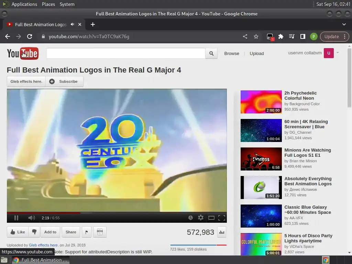Expand the account dropdown arrow

338,53
